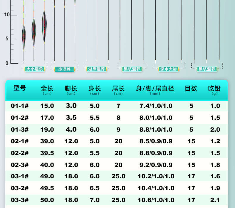Click foot length 4.0 in row 01-3#
The height and width of the screenshot is (208, 235).
(71, 129)
